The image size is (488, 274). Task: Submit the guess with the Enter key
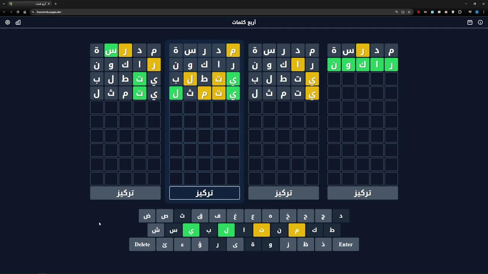pos(346,244)
